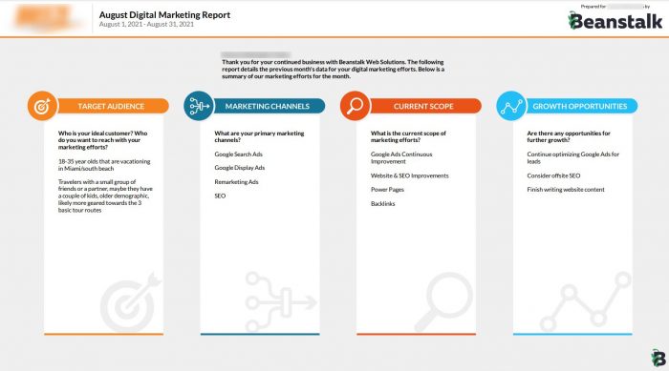Click the Marketing Channels flow-arrow icon
Viewport: 669px width, 371px height.
(199, 106)
